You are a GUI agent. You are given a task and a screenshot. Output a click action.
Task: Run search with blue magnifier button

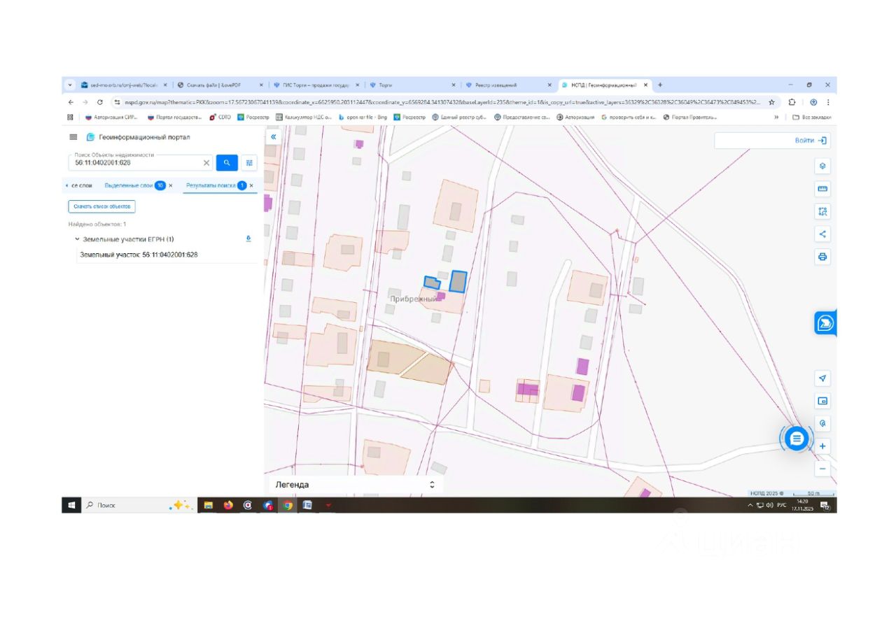tap(227, 163)
